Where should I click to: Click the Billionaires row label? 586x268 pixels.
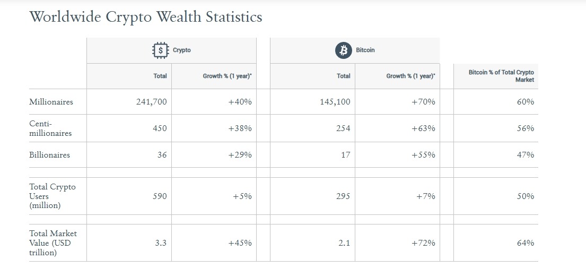[49, 155]
